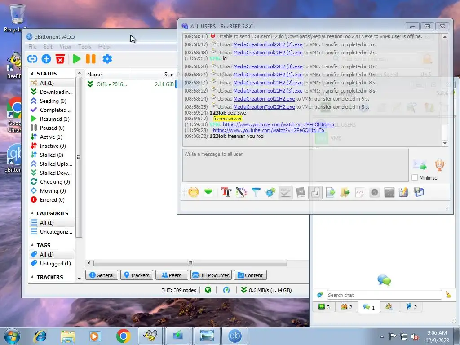Open MediaCreationTool22H2 (3).exe link to VM6

[268, 66]
